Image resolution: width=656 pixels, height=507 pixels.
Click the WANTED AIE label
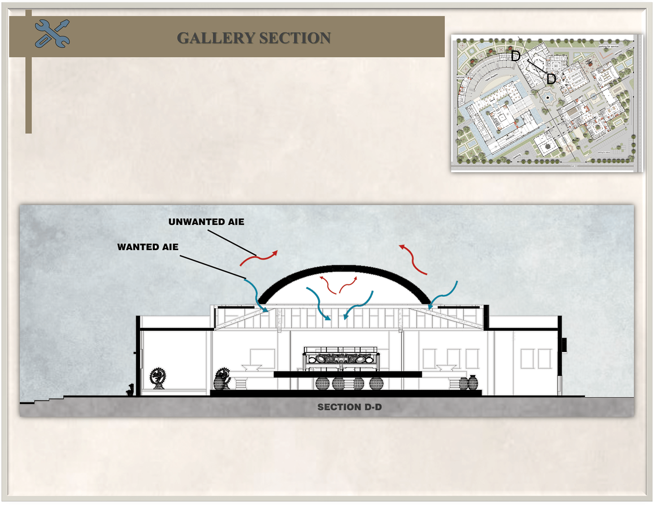tap(148, 247)
